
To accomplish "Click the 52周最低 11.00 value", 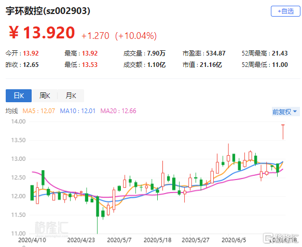I will (x=280, y=65).
